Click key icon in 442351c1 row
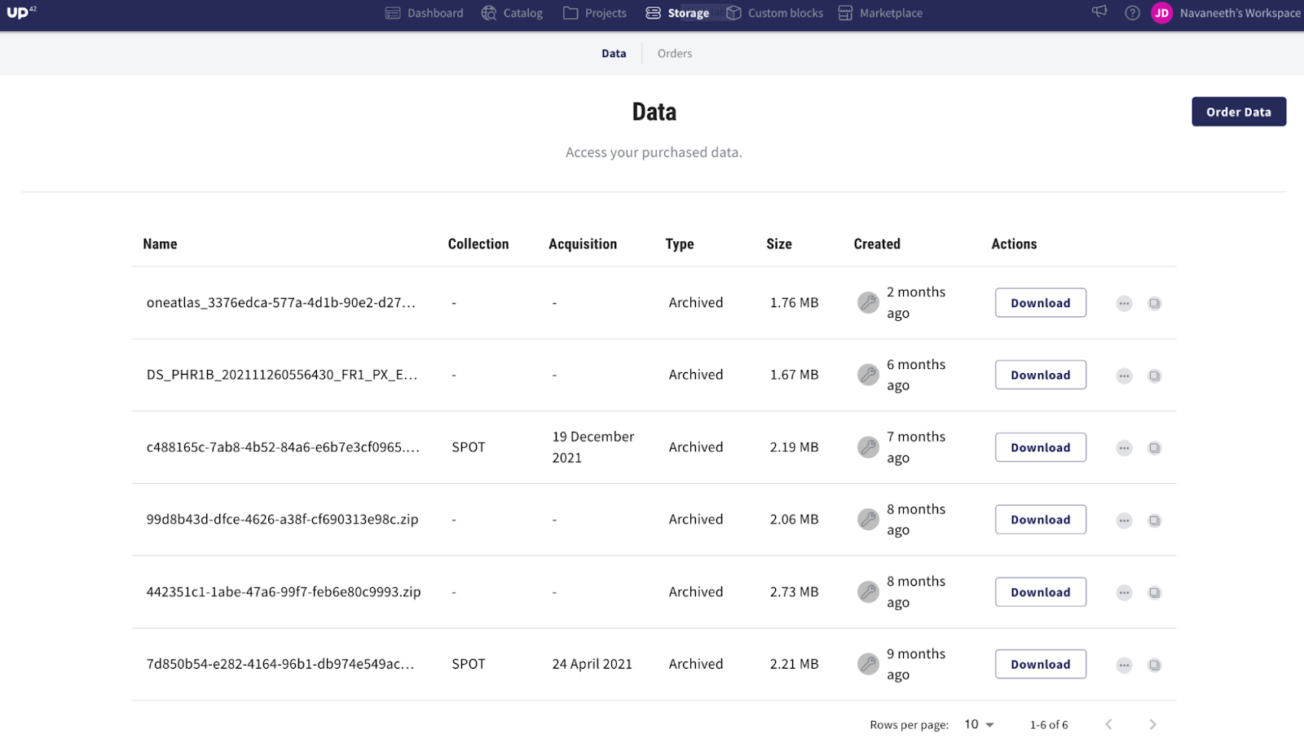This screenshot has height=738, width=1304. (x=868, y=591)
